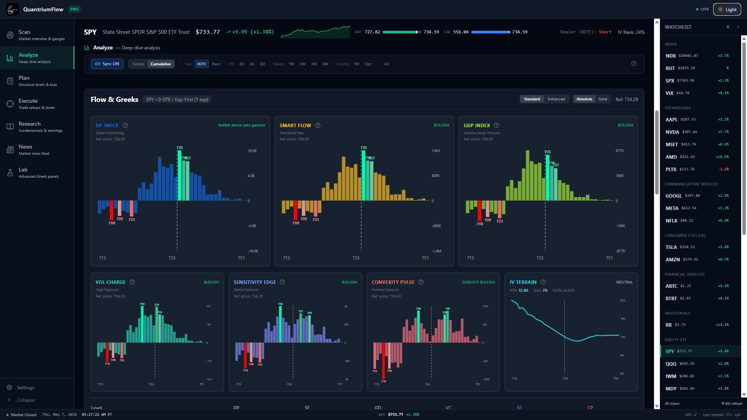
Task: Click the main content vertical scrollbar
Action: (657, 152)
